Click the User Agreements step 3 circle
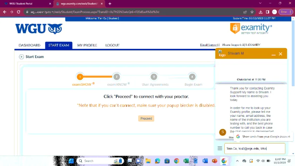Viewport: 295px width, 166px height. click(x=154, y=77)
